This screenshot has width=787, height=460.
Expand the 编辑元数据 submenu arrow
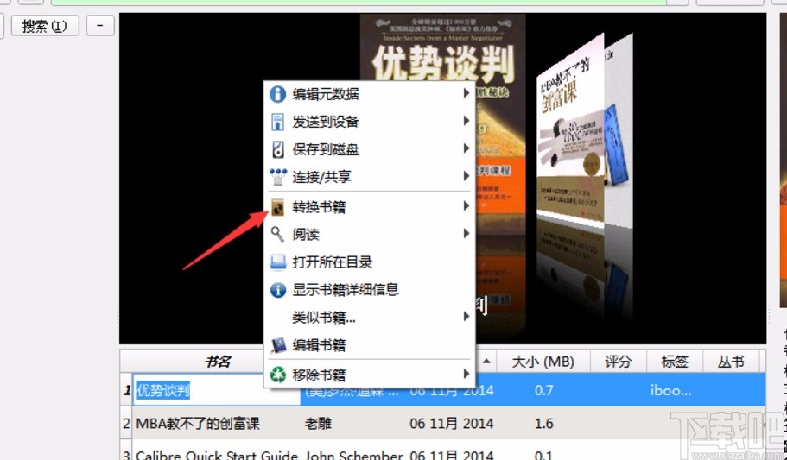pyautogui.click(x=466, y=93)
